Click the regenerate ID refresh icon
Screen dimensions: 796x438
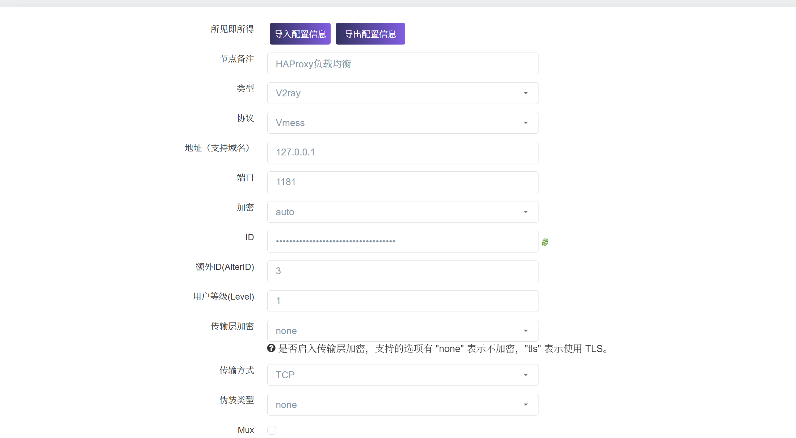[545, 242]
